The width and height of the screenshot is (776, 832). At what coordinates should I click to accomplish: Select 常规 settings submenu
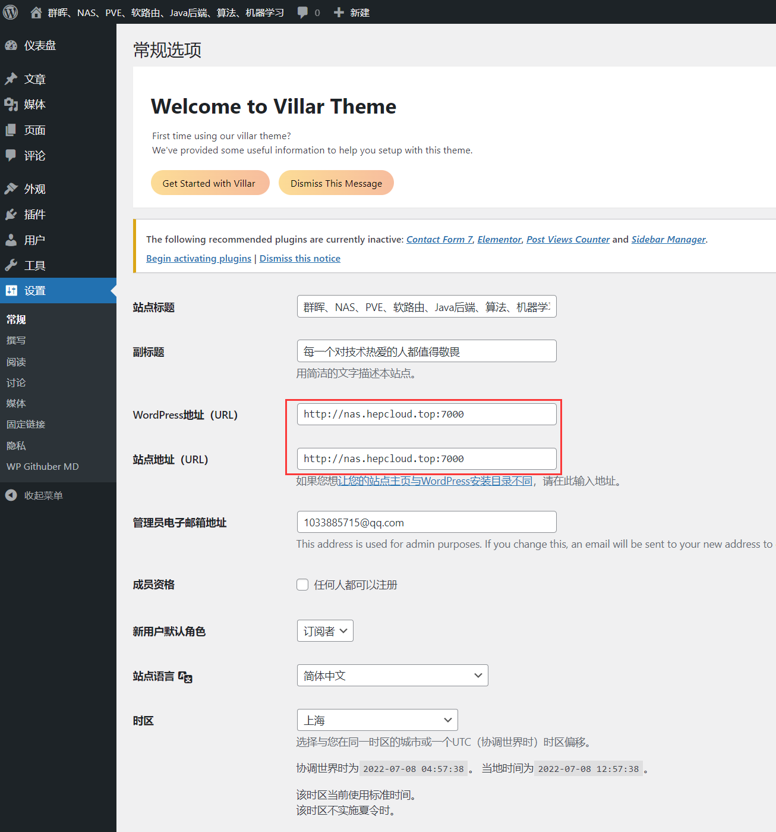[16, 319]
